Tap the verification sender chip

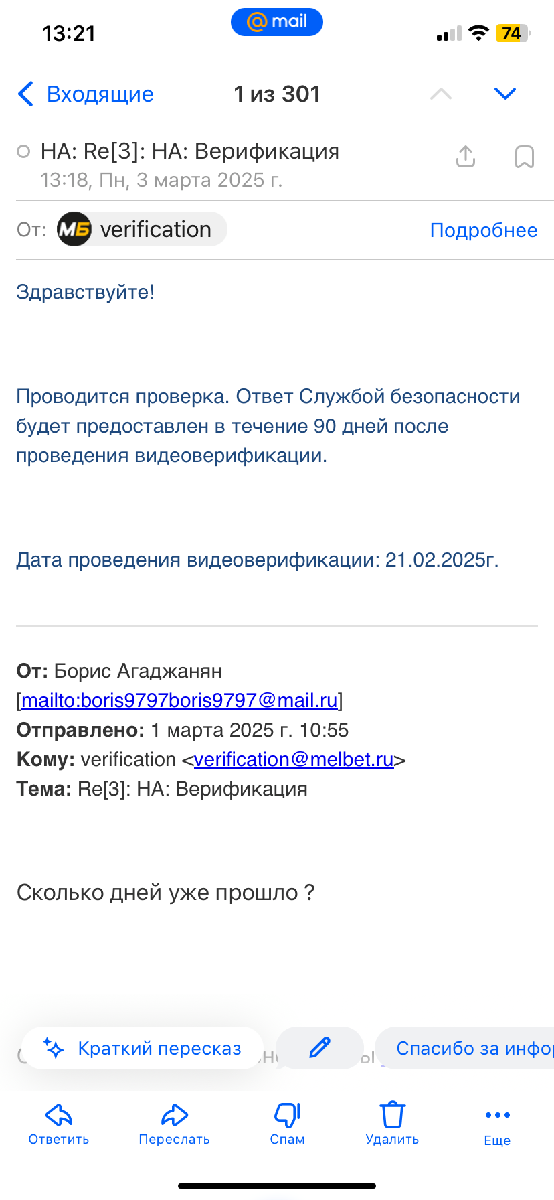142,230
